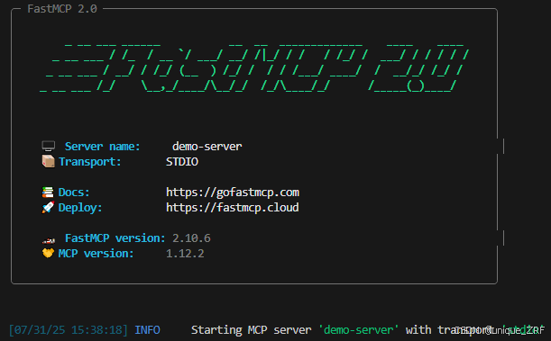Click the 'Deploy:' label
Screen dimensions: 551x341
click(80, 208)
